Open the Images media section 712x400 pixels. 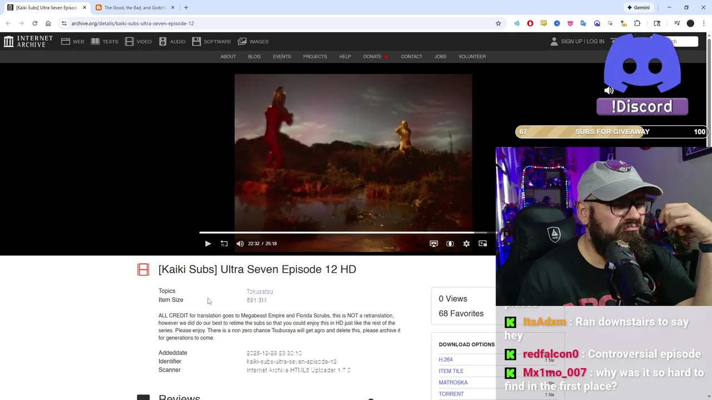tap(253, 42)
